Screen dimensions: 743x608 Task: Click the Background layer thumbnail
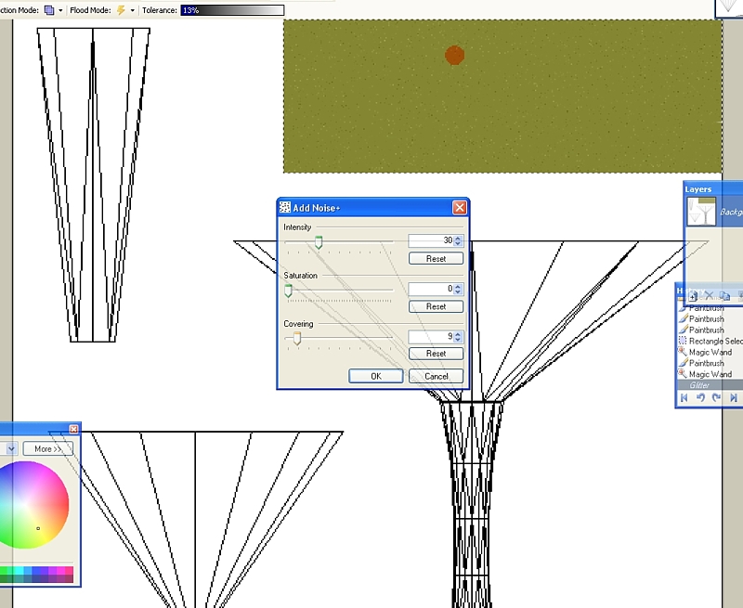701,212
